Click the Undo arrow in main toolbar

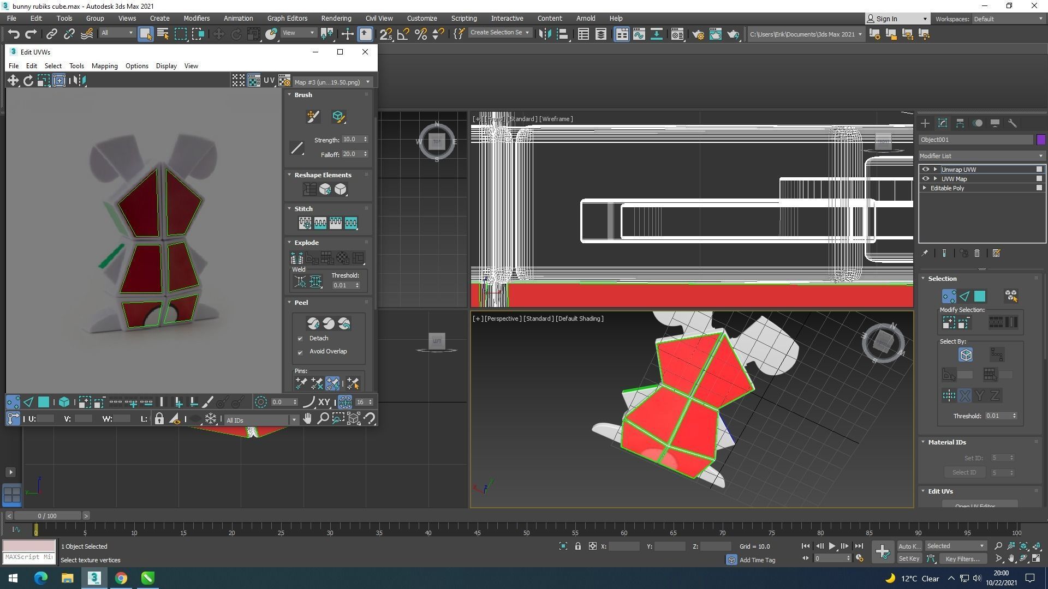[14, 34]
